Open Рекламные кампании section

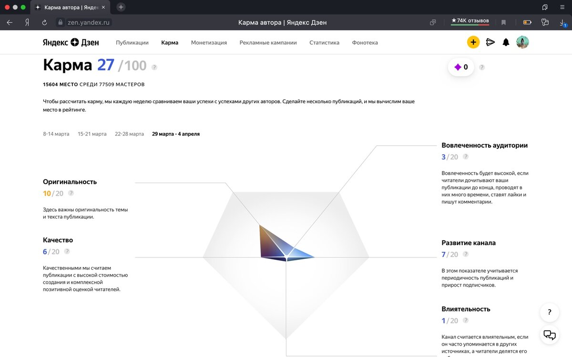(x=268, y=42)
